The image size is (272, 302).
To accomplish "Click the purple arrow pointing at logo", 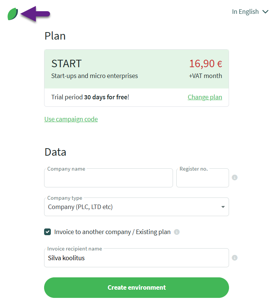I will [35, 14].
